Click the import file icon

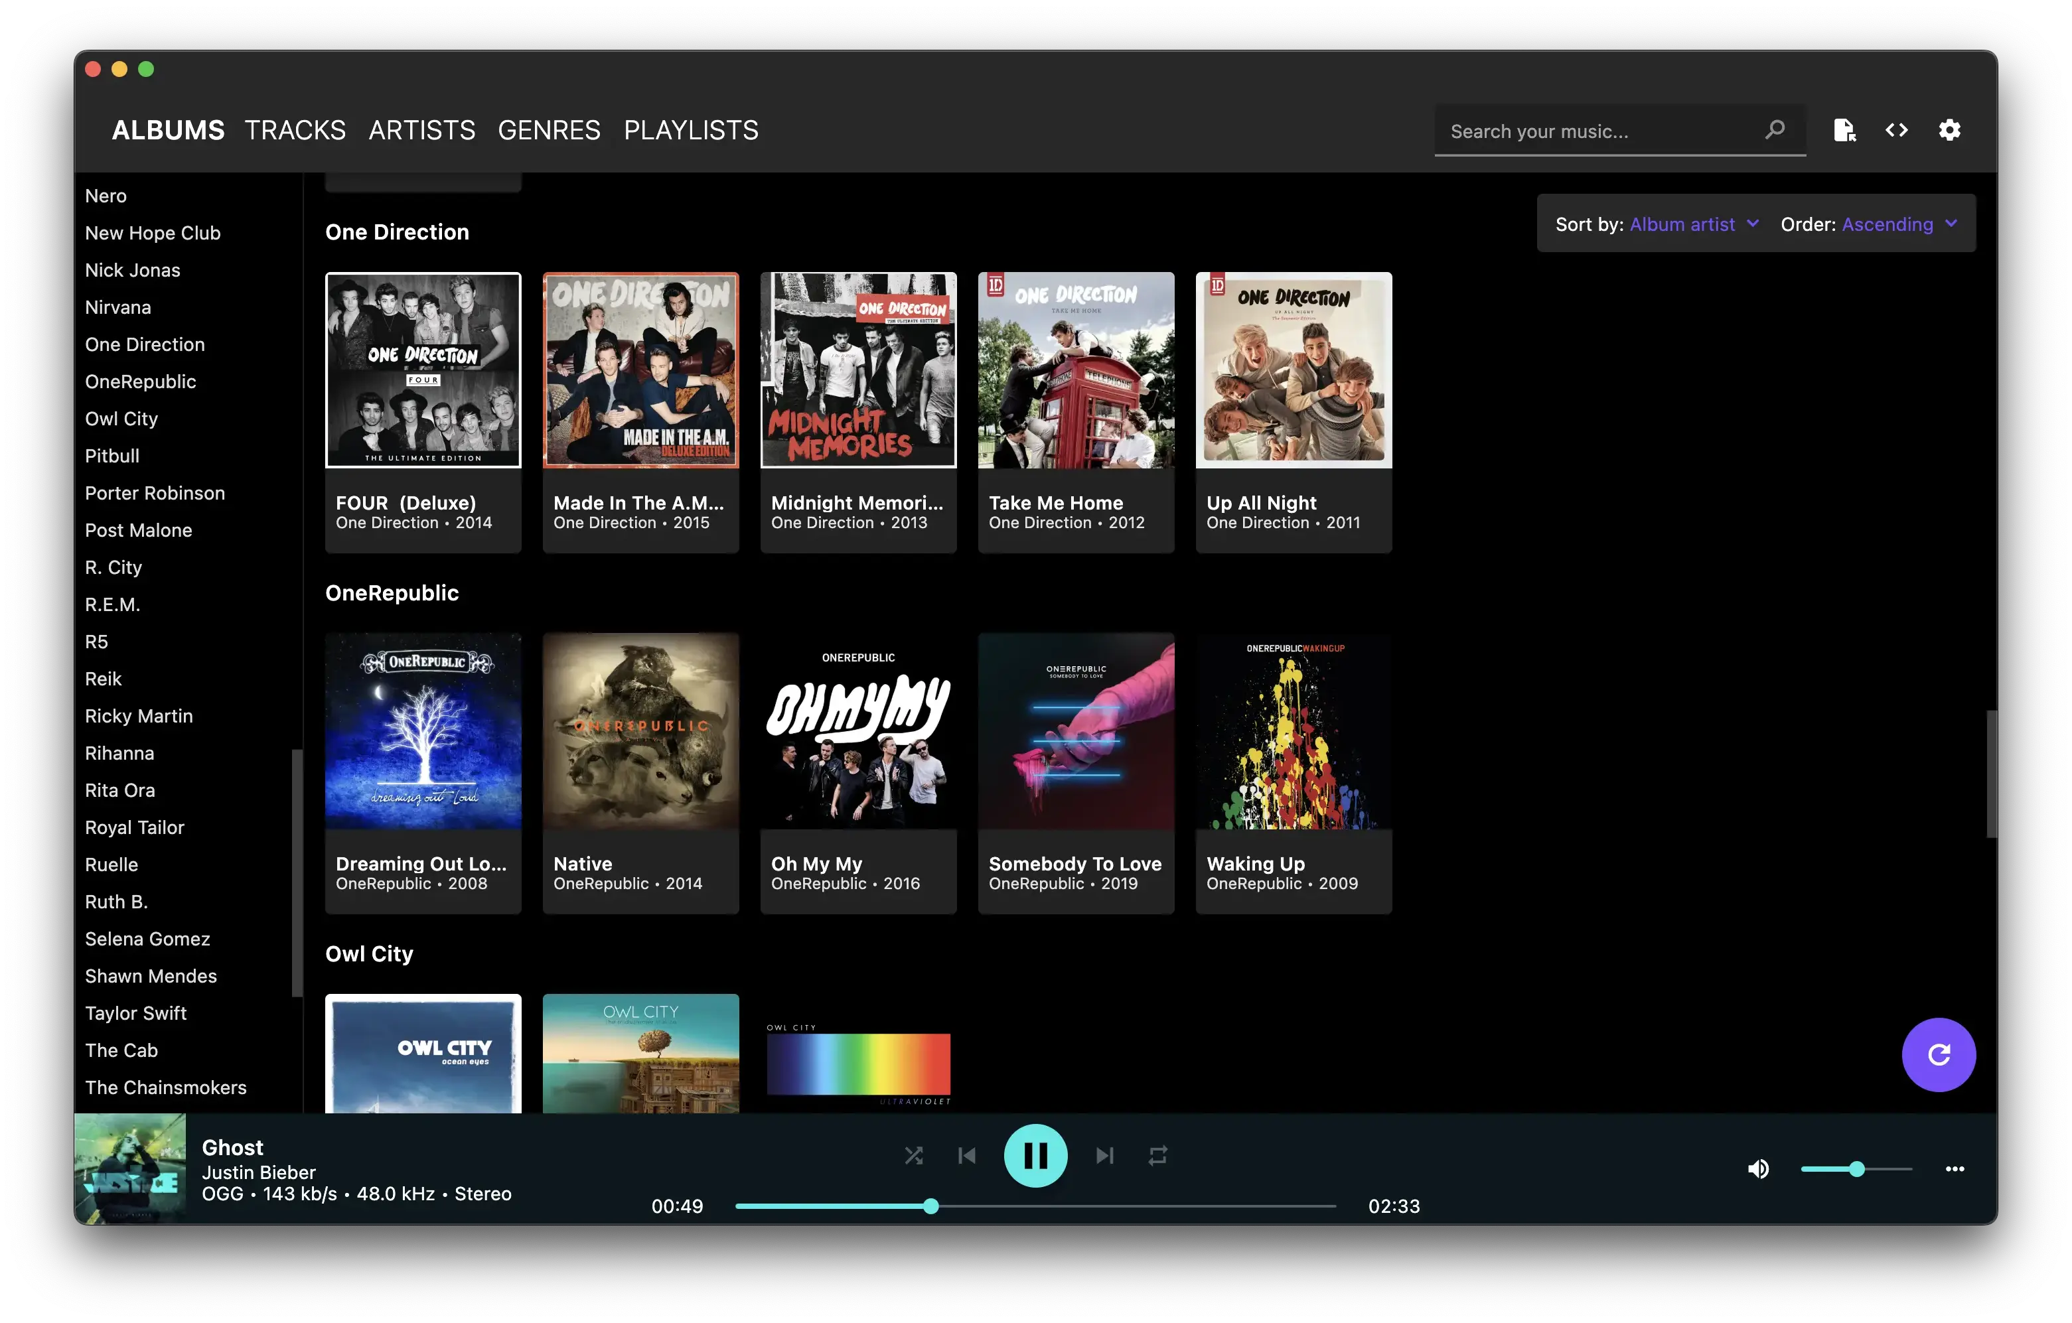tap(1844, 130)
